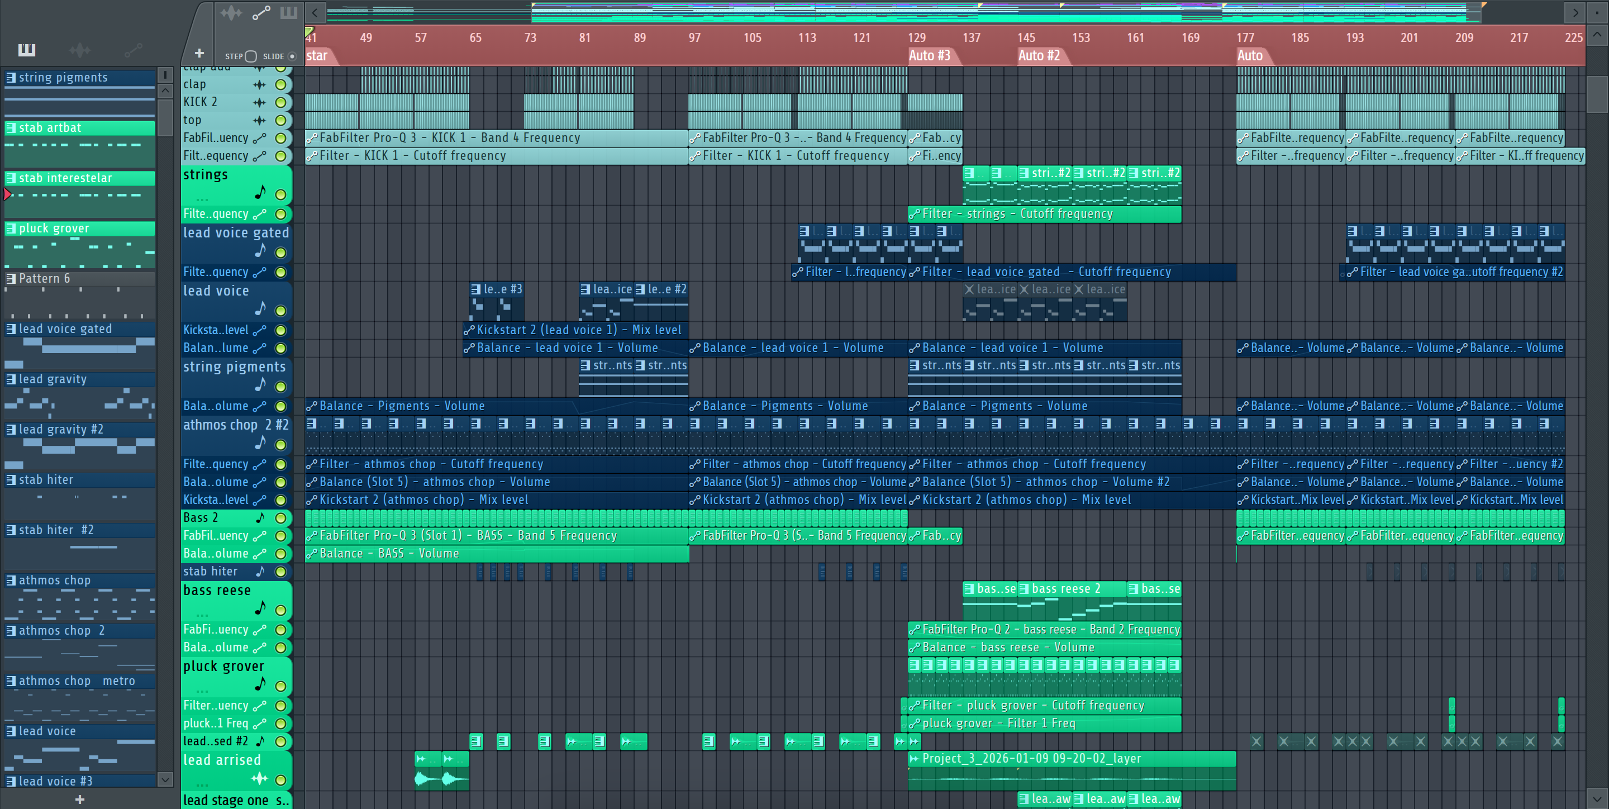The width and height of the screenshot is (1609, 809).
Task: Click pattern icon beside lead gravity in picker
Action: tap(11, 379)
